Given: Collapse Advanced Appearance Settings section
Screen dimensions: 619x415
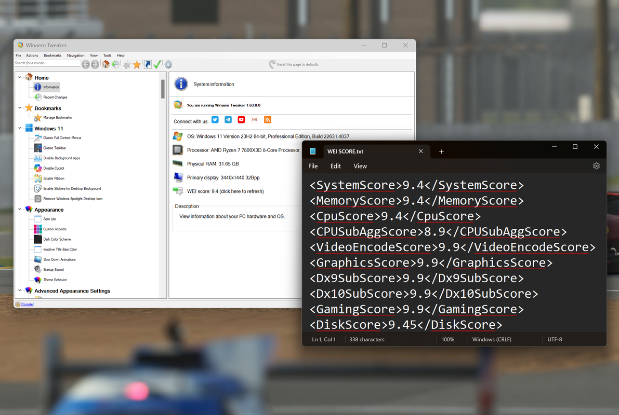Looking at the screenshot, I should (x=20, y=290).
